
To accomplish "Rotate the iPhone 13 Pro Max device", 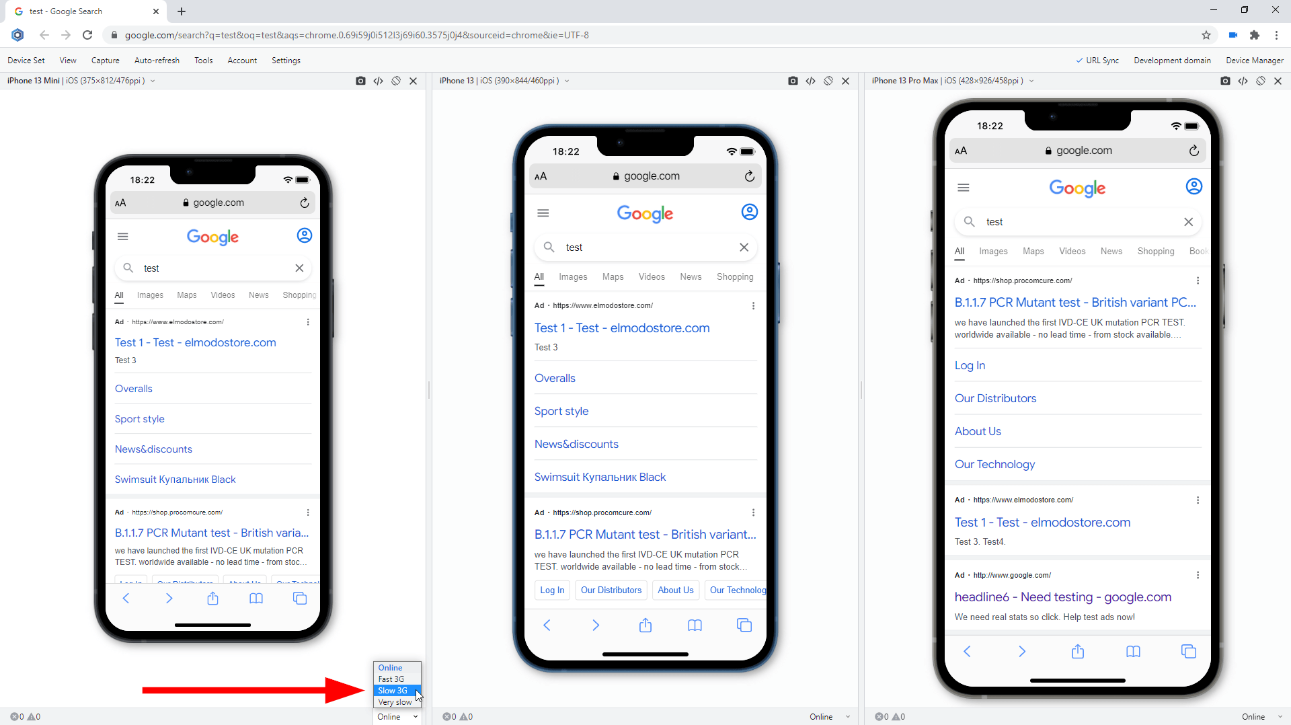I will pyautogui.click(x=1260, y=81).
